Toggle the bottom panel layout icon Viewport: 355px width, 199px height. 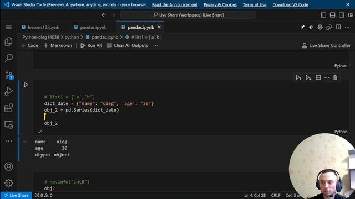pos(333,15)
